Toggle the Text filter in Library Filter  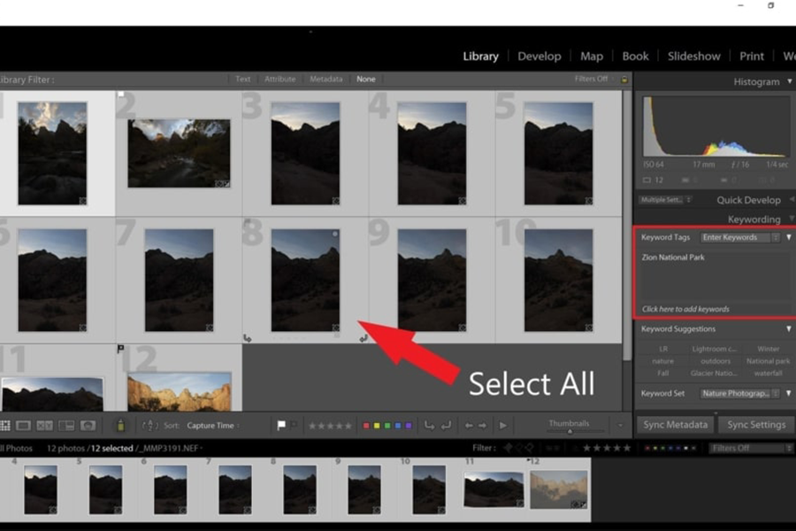[x=242, y=80]
